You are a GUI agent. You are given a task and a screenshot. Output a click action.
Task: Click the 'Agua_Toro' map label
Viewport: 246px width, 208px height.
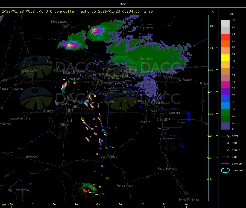(29, 71)
